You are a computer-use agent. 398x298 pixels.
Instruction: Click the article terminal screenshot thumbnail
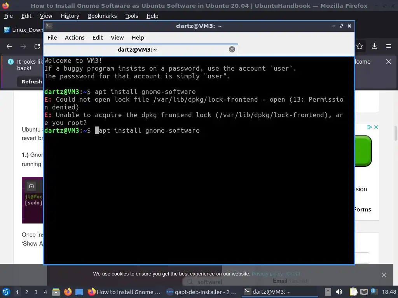pyautogui.click(x=32, y=200)
